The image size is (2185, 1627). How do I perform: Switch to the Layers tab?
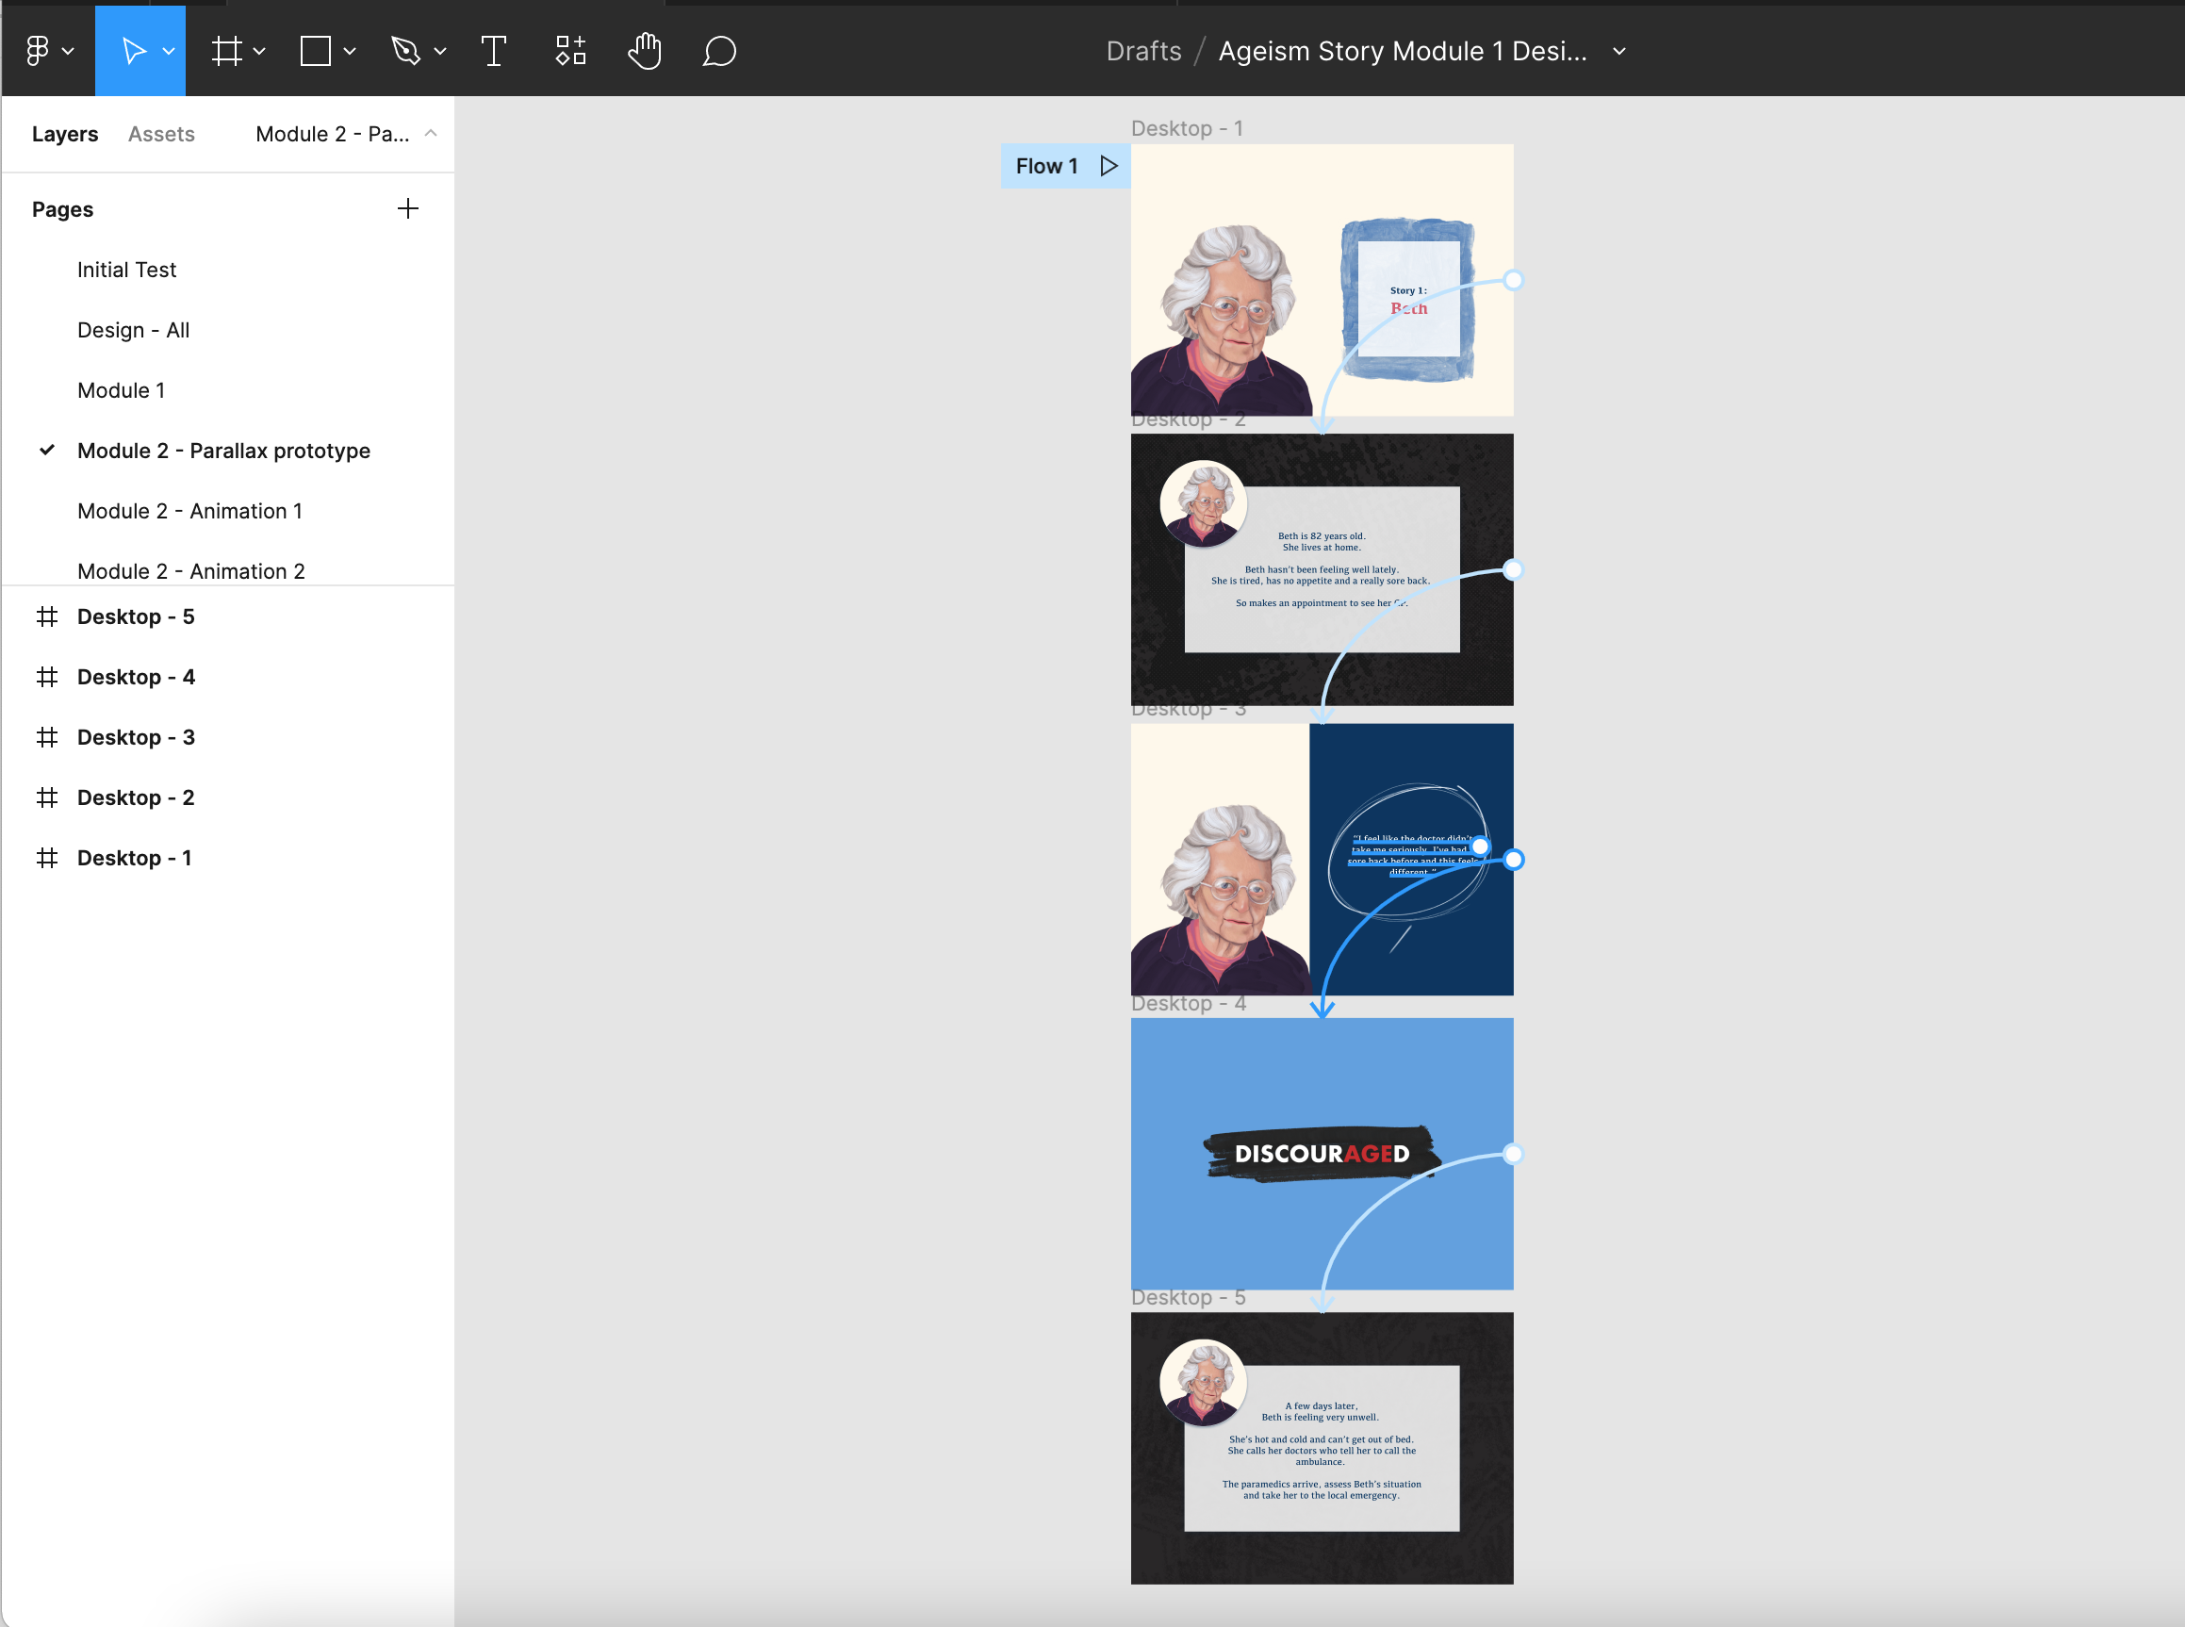click(x=65, y=134)
